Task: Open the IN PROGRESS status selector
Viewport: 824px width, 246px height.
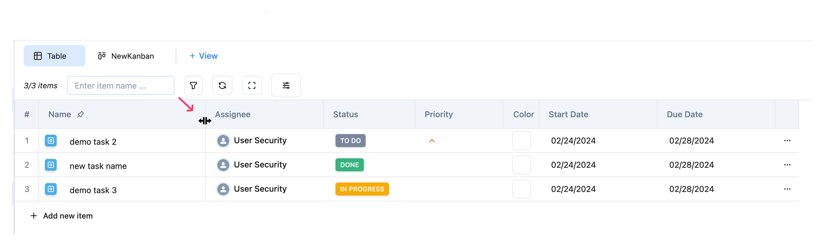Action: pyautogui.click(x=362, y=189)
